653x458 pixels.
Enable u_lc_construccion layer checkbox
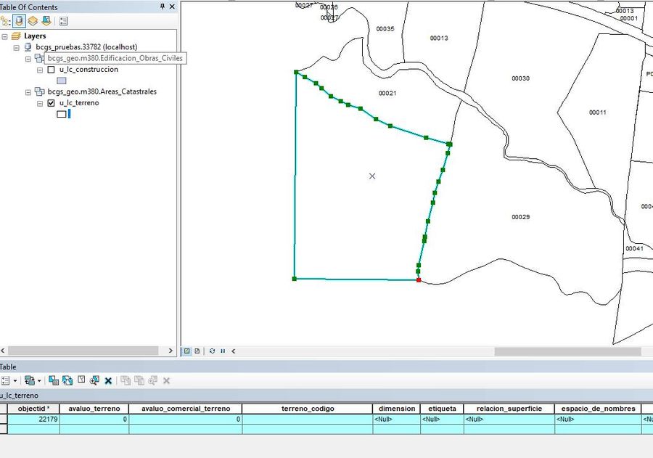point(52,70)
